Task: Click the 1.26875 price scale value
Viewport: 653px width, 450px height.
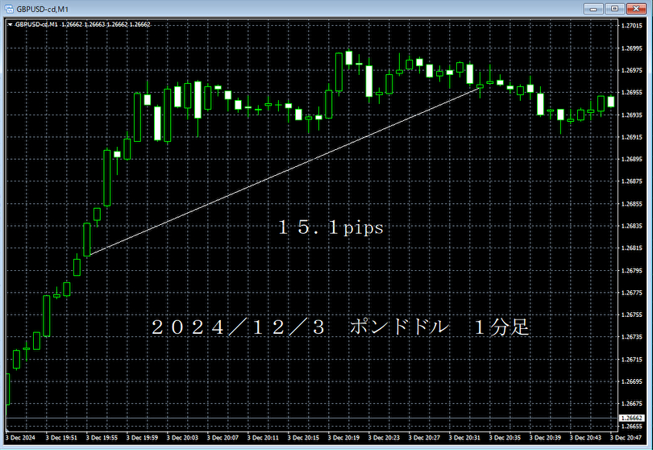Action: pos(631,181)
